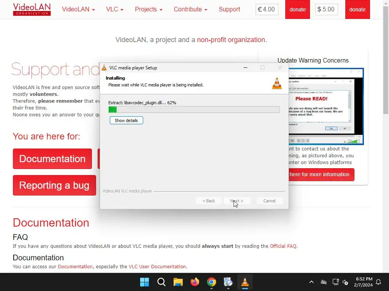Image resolution: width=389 pixels, height=291 pixels.
Task: Expand the VLC dropdown menu
Action: pyautogui.click(x=115, y=9)
